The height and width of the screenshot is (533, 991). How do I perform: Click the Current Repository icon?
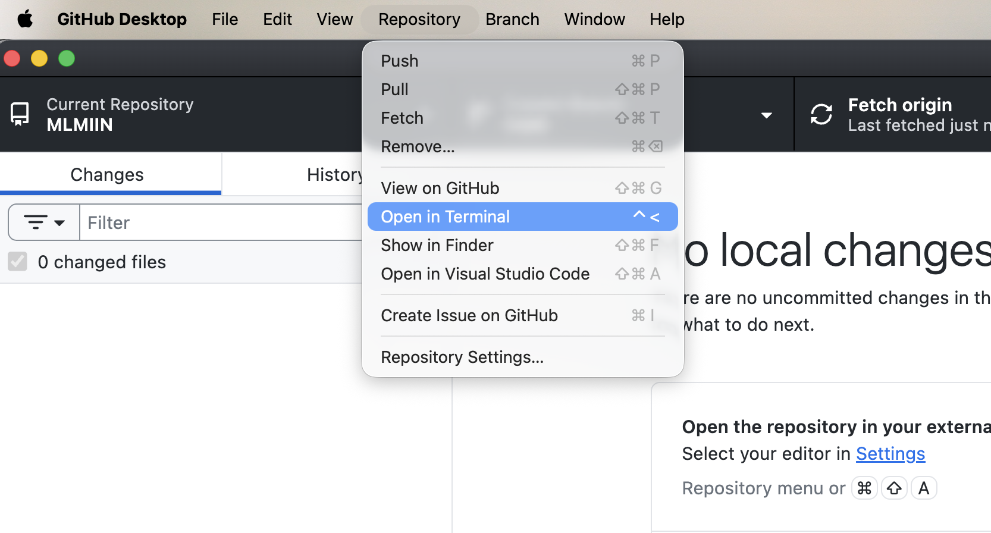[x=20, y=114]
